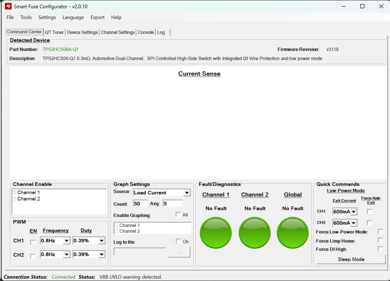Open the Tools menu

point(26,17)
